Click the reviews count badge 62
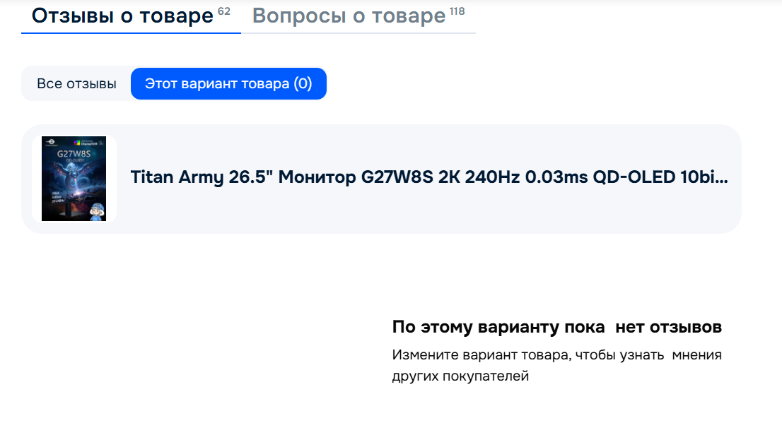782x435 pixels. pos(224,11)
